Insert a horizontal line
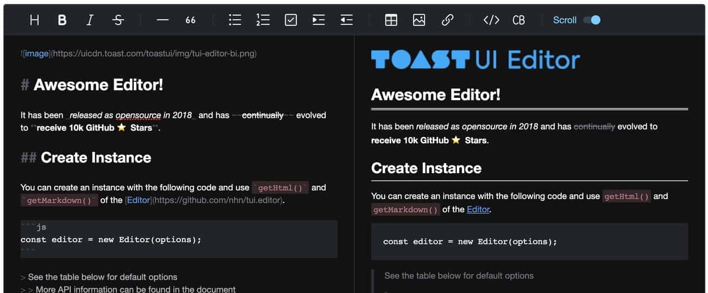Image resolution: width=708 pixels, height=293 pixels. click(x=162, y=20)
